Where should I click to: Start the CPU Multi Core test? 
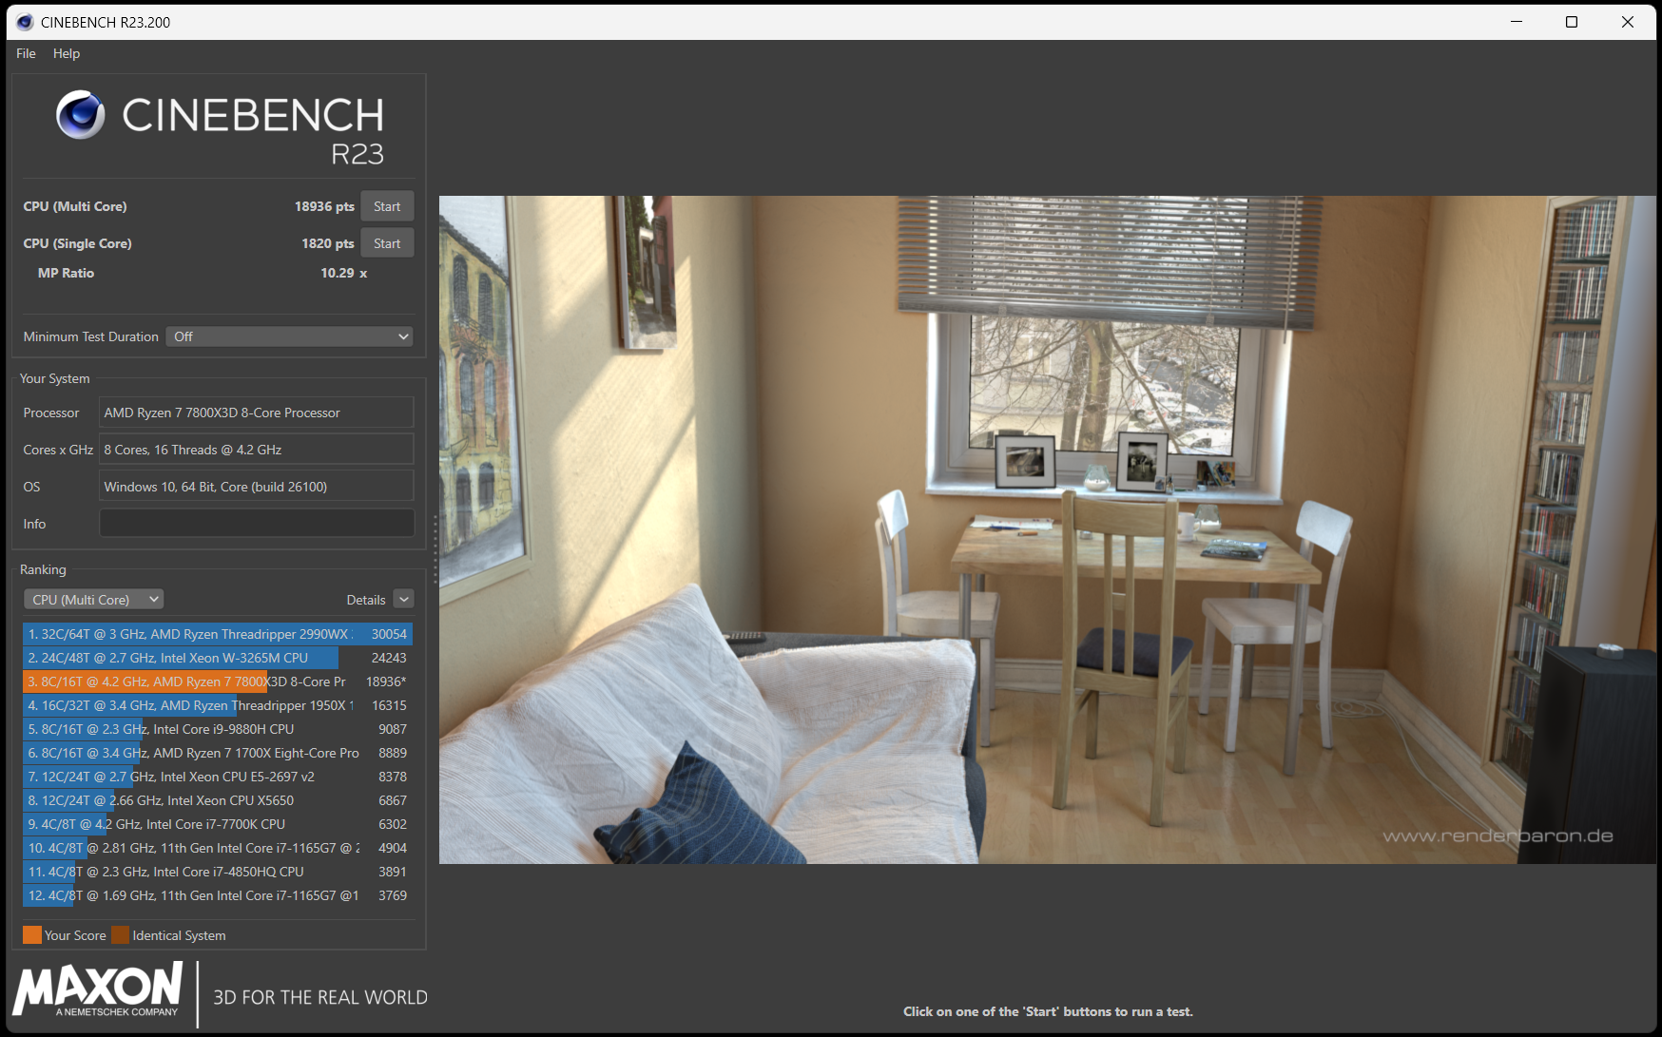click(387, 206)
